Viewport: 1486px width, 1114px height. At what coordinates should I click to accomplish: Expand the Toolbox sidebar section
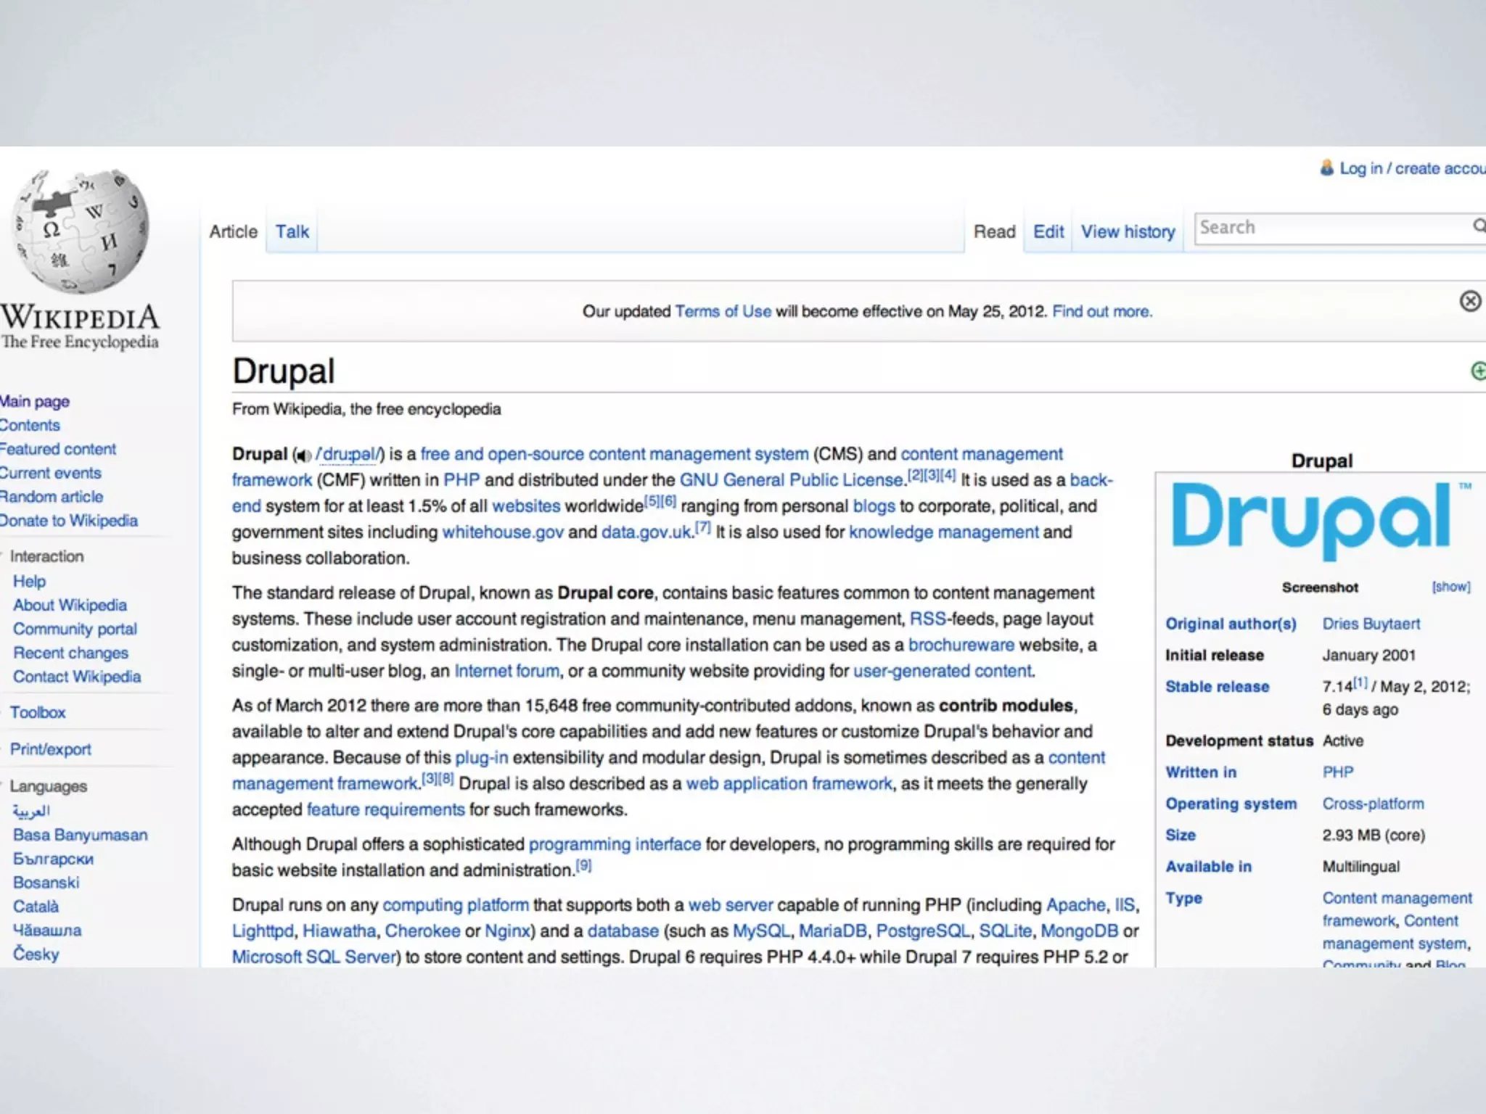38,712
